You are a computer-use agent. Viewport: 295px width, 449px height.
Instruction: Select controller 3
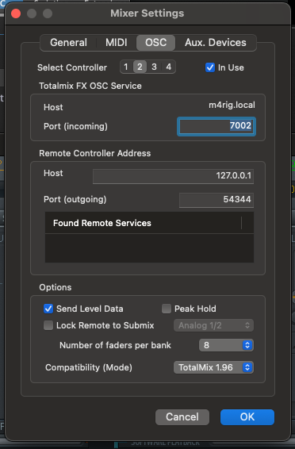(x=154, y=67)
